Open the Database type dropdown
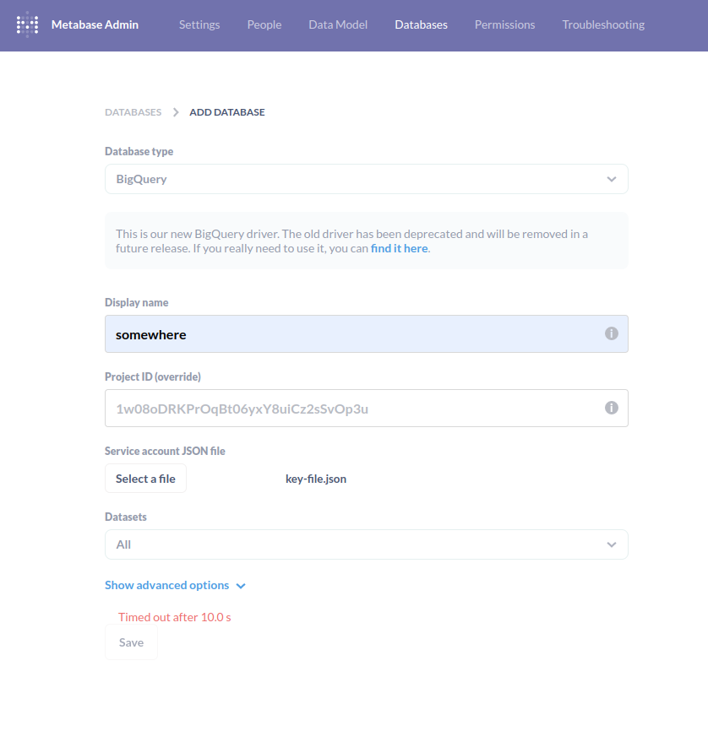 coord(366,179)
